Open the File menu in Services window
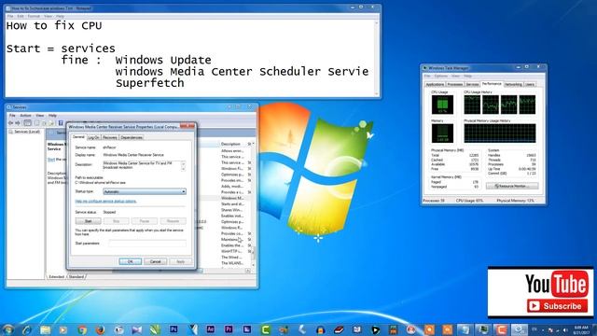The width and height of the screenshot is (597, 336). pyautogui.click(x=12, y=115)
